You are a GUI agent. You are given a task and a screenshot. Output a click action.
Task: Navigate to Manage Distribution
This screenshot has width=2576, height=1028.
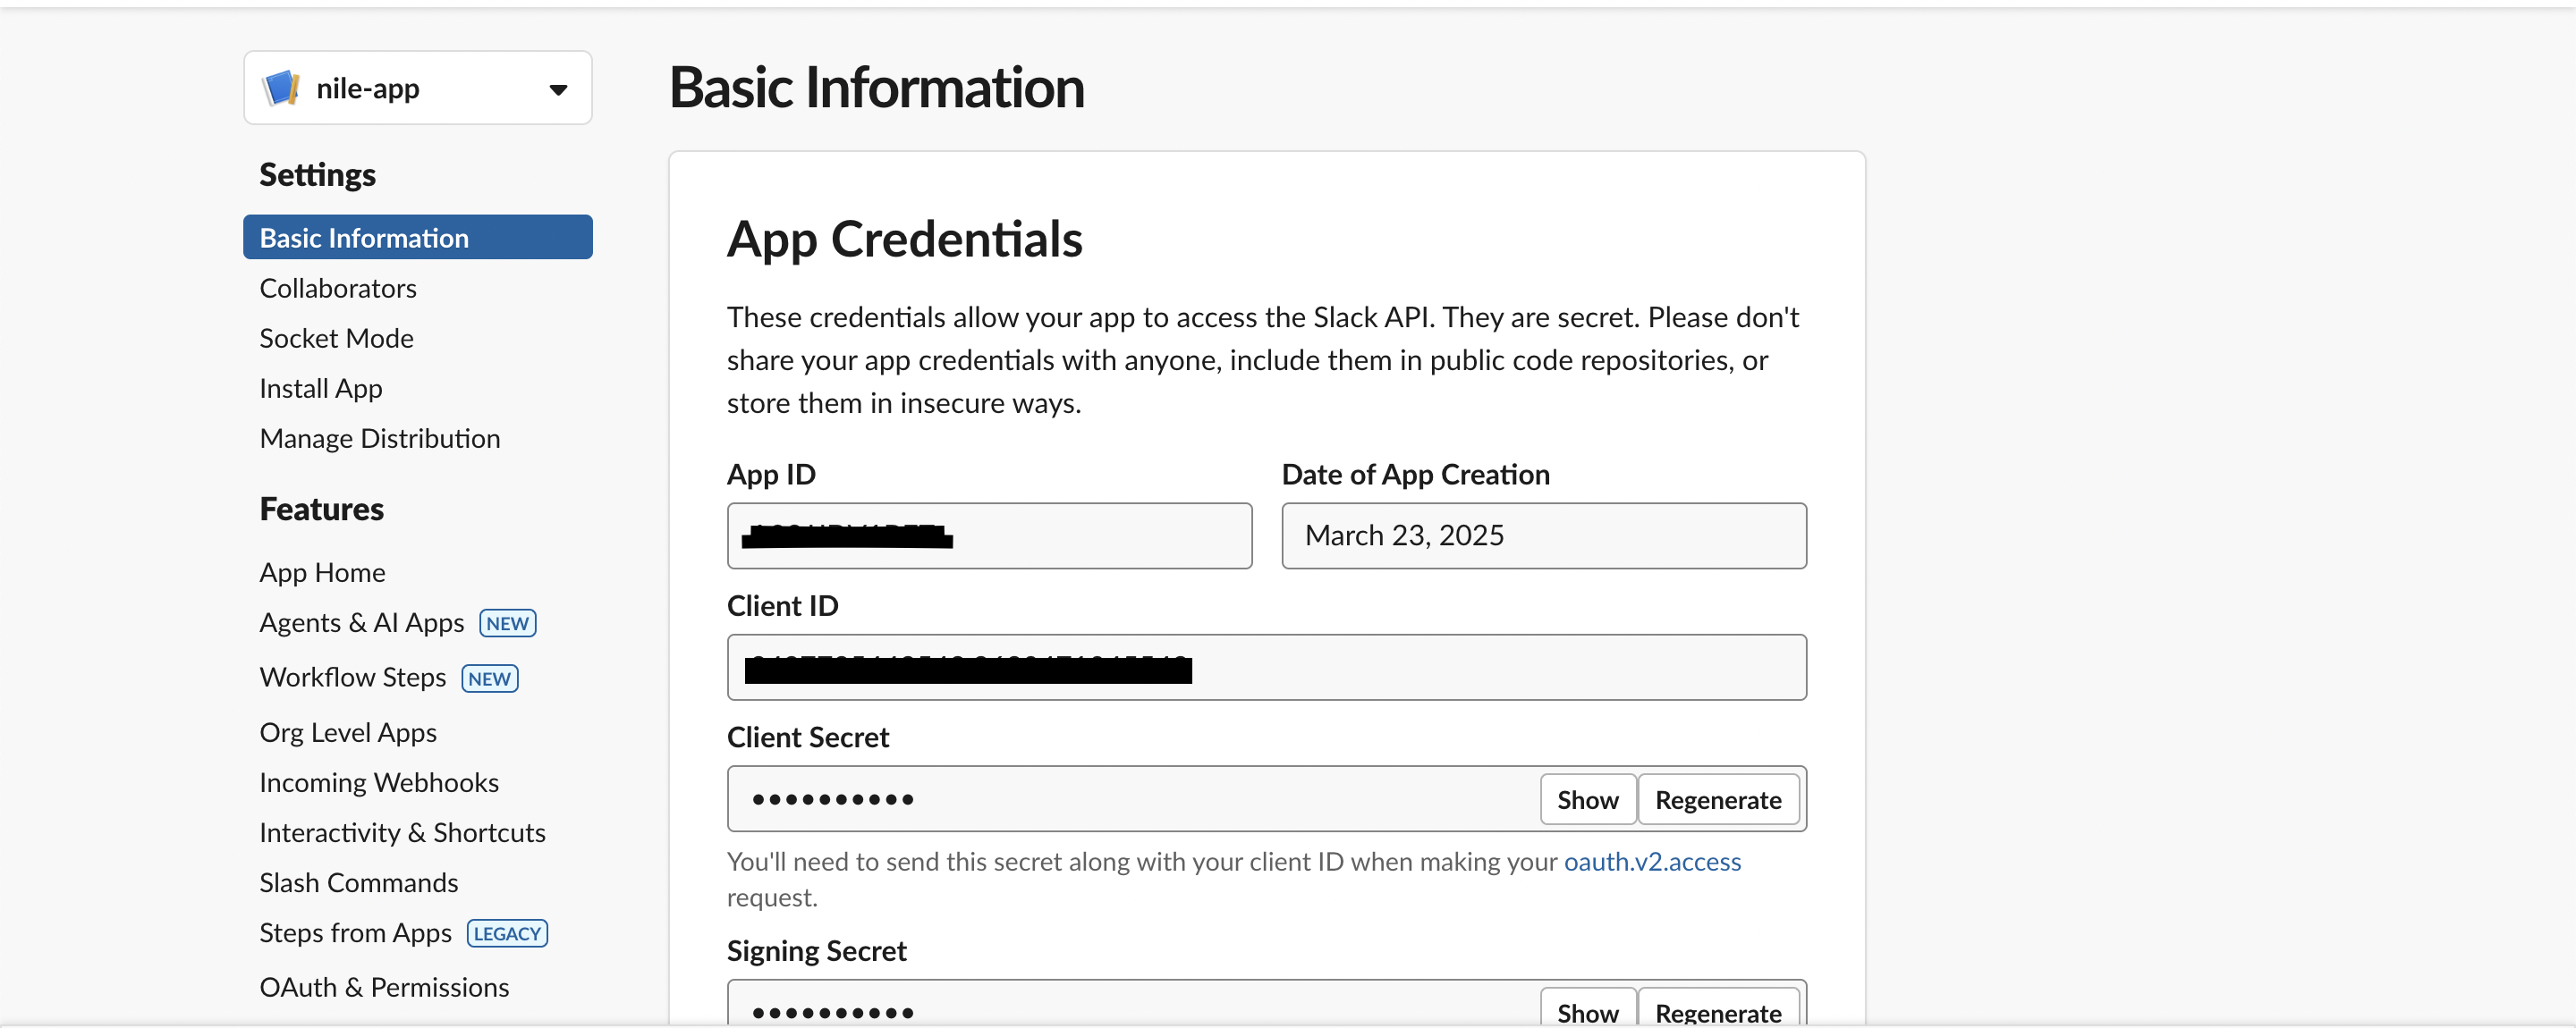(x=379, y=439)
